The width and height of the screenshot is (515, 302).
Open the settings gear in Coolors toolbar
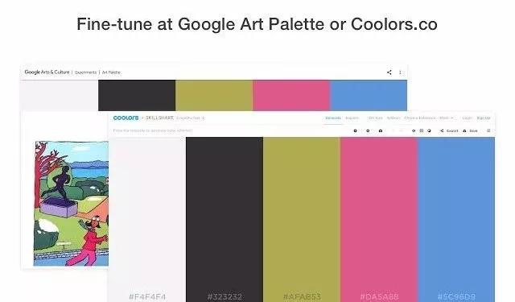coord(368,130)
